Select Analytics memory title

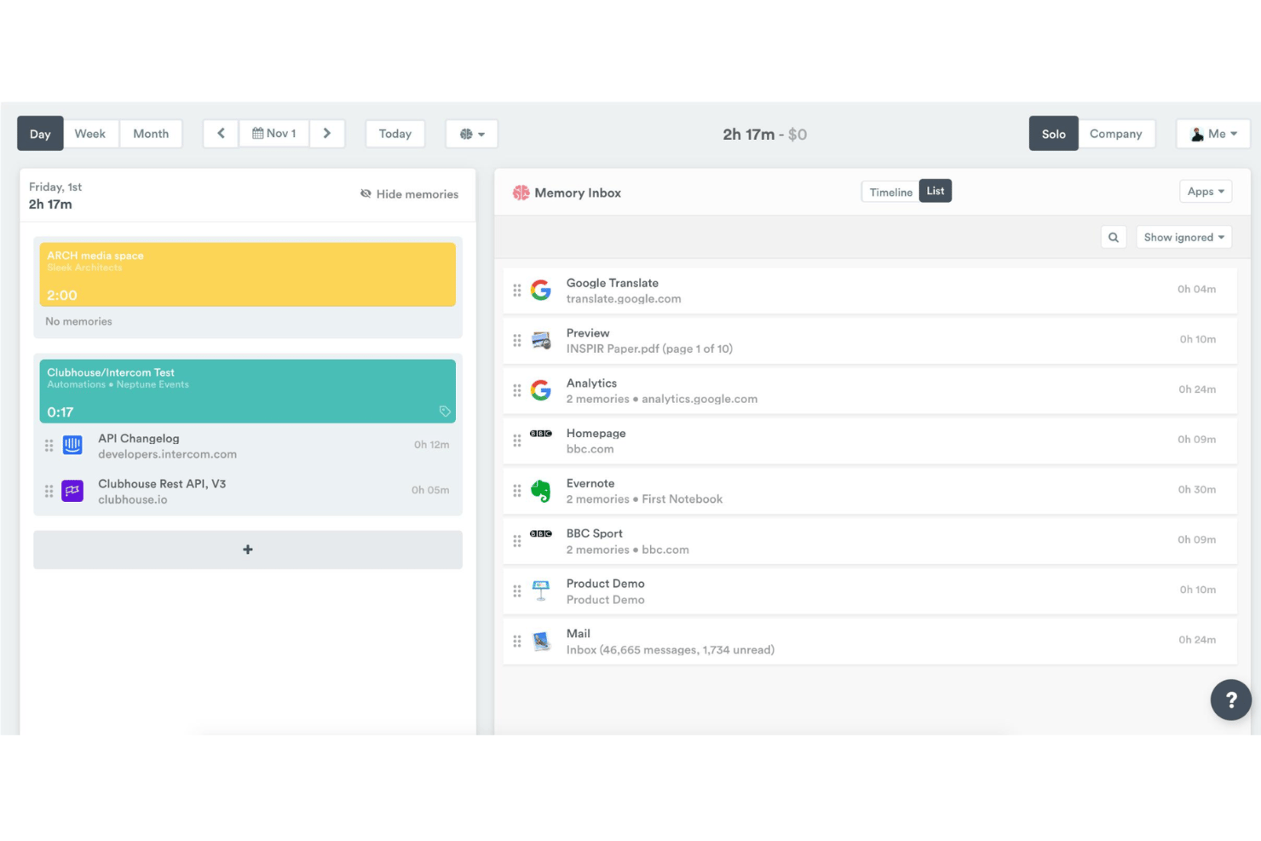[x=591, y=383]
